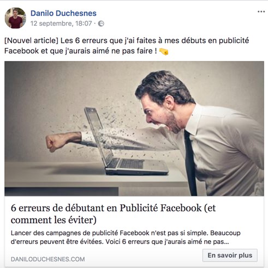The height and width of the screenshot is (268, 268).
Task: Open Danilo Duchesnes' profile picture
Action: (x=15, y=18)
